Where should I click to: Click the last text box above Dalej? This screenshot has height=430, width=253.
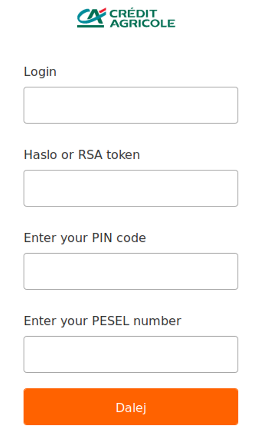pos(131,354)
